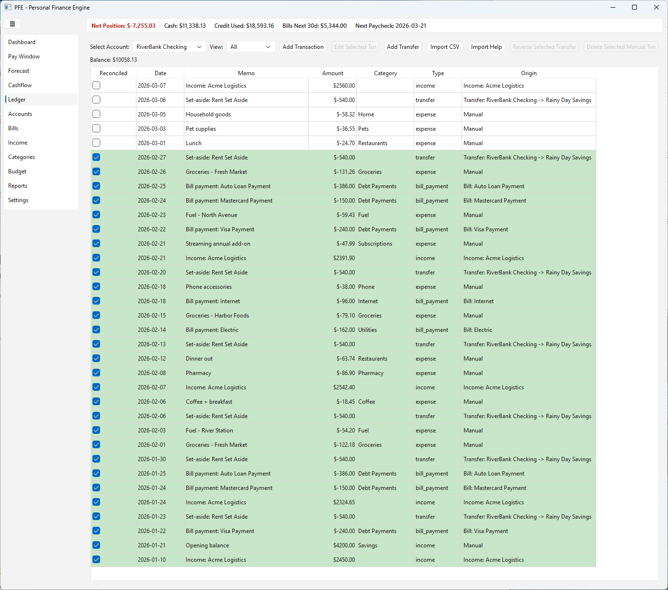
Task: Uncheck reconciled on the 2026-02-27 Rent Set Aside transfer
Action: pos(96,157)
